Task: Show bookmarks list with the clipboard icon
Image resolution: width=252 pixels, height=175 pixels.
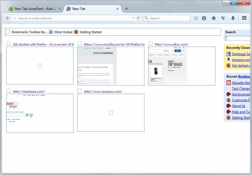Action: (x=204, y=18)
